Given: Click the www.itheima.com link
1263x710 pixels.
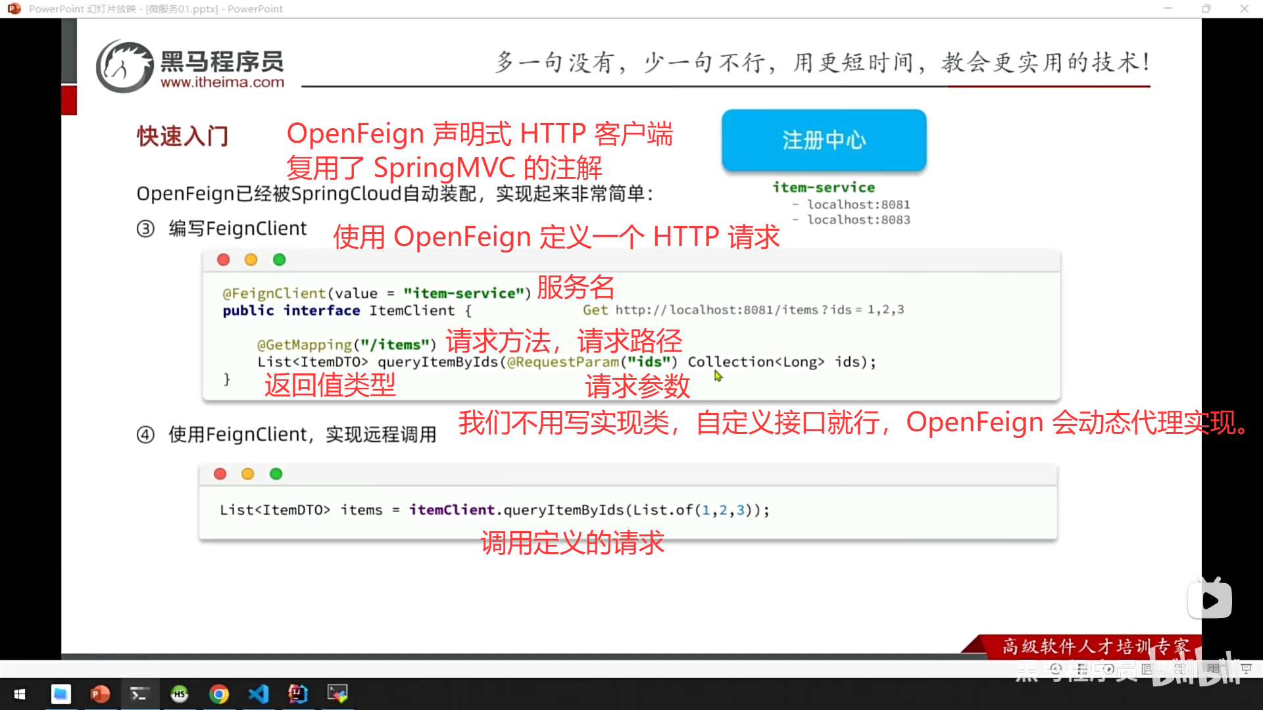Looking at the screenshot, I should (222, 82).
